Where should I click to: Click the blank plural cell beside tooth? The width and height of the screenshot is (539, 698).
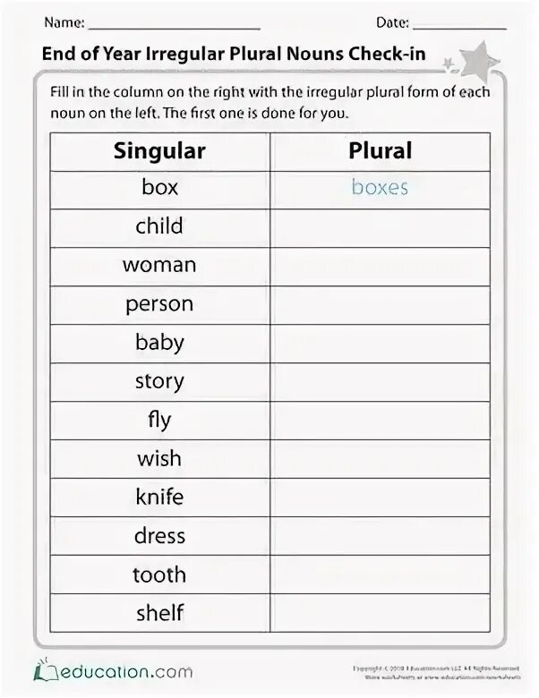tap(380, 575)
